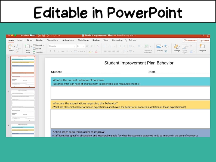Switch to the Slide Show tab

coord(83,40)
